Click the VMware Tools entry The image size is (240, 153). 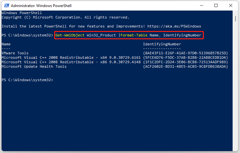[15, 53]
